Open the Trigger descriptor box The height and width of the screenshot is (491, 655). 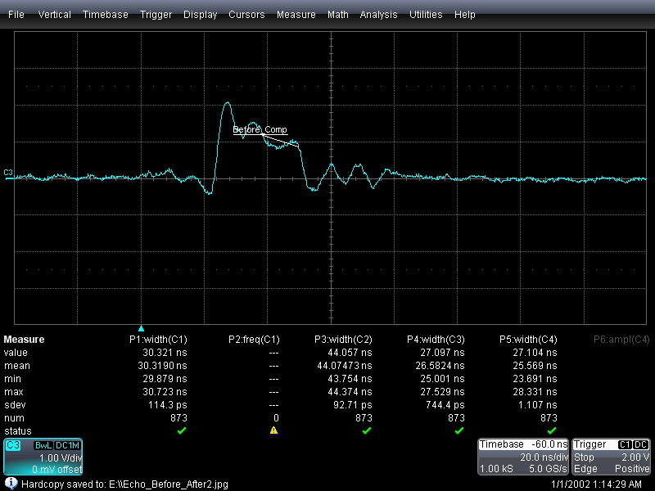611,457
